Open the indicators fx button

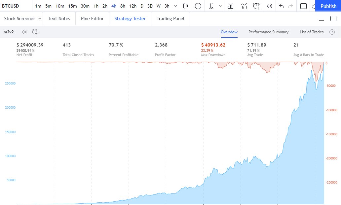tap(211, 6)
